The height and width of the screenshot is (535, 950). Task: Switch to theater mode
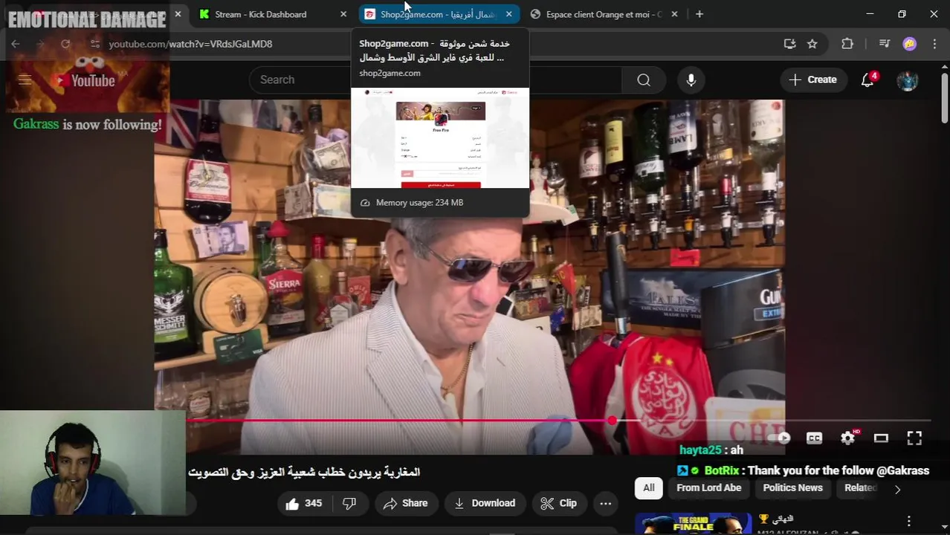881,438
